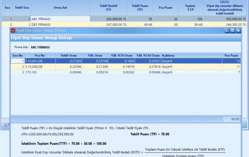This screenshot has height=157, width=249.
Task: Sort detail table by Poz No header
Action: [40, 56]
